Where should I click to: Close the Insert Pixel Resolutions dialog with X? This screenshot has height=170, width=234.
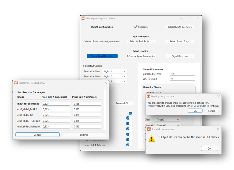pos(106,83)
